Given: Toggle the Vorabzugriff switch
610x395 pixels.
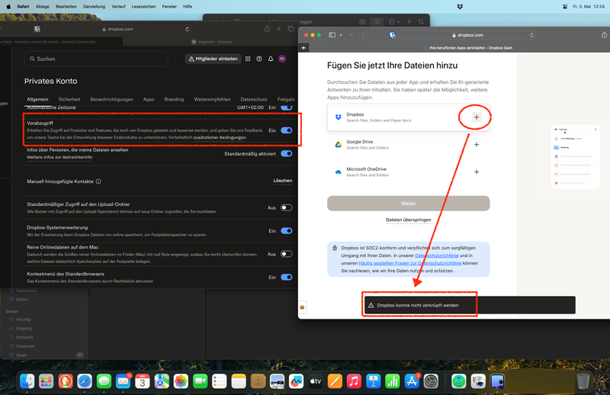Looking at the screenshot, I should point(286,130).
